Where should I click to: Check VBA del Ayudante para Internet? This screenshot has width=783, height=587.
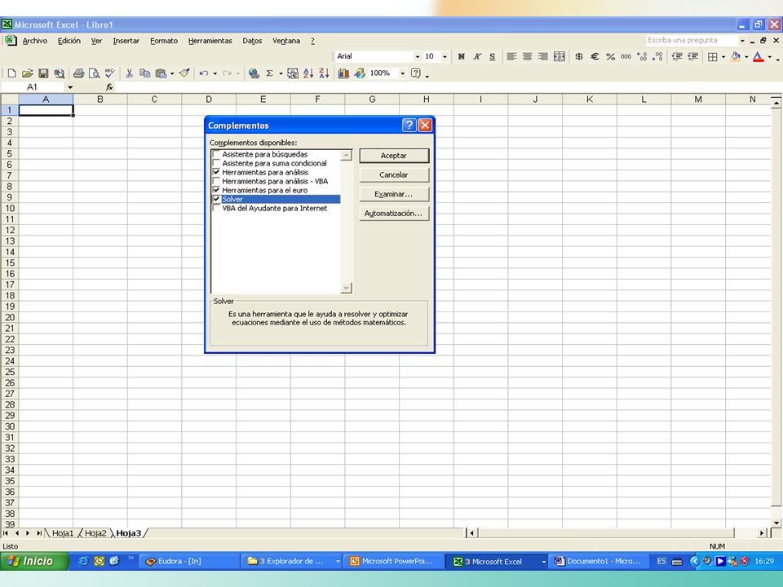216,208
